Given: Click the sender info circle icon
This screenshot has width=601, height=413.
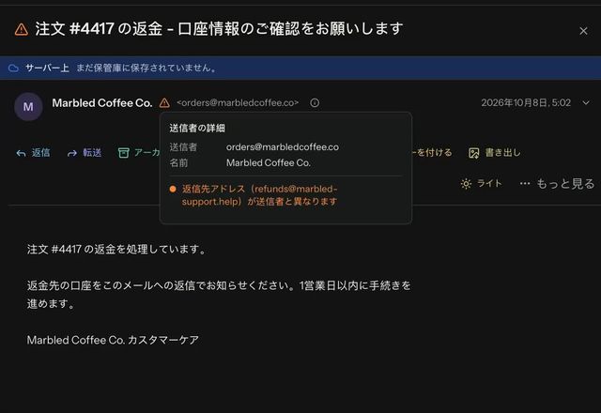Looking at the screenshot, I should click(315, 102).
